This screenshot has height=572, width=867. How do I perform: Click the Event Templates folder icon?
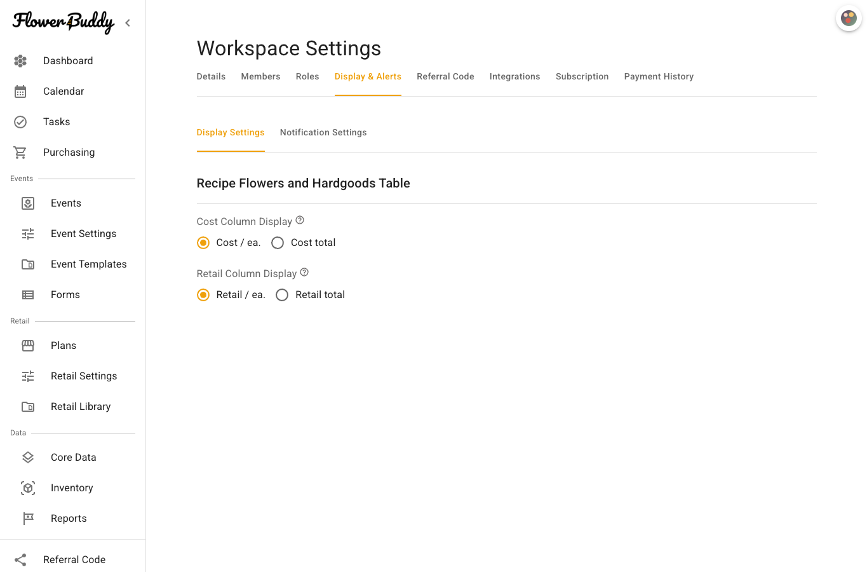tap(28, 264)
